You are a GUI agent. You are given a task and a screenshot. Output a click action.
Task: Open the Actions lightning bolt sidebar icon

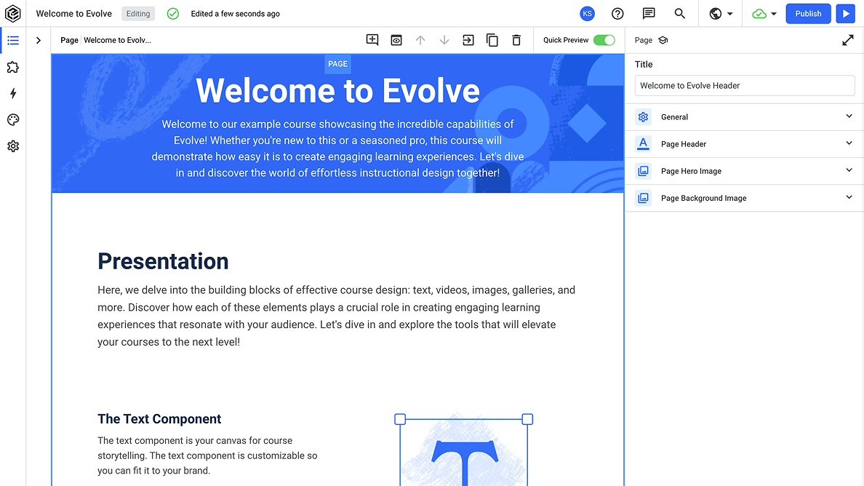click(12, 93)
